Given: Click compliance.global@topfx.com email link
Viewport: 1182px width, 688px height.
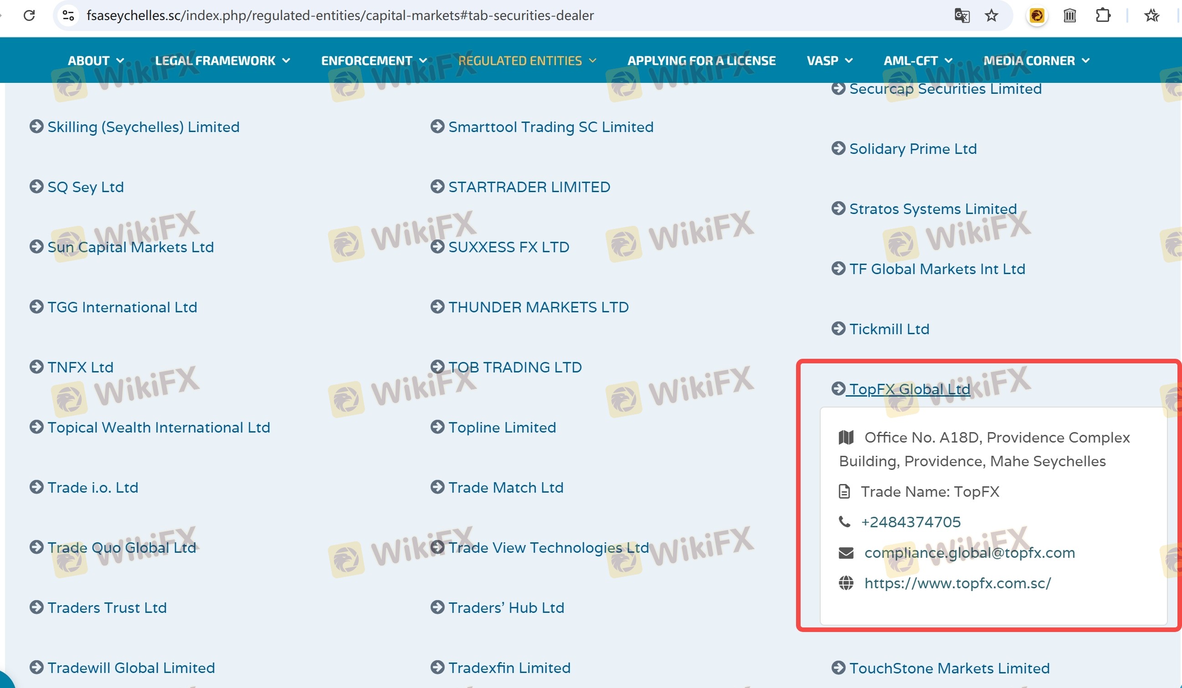Looking at the screenshot, I should (970, 553).
